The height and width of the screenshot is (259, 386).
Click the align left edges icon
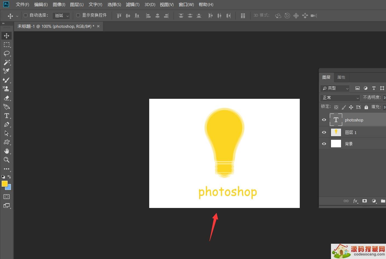[x=148, y=16]
